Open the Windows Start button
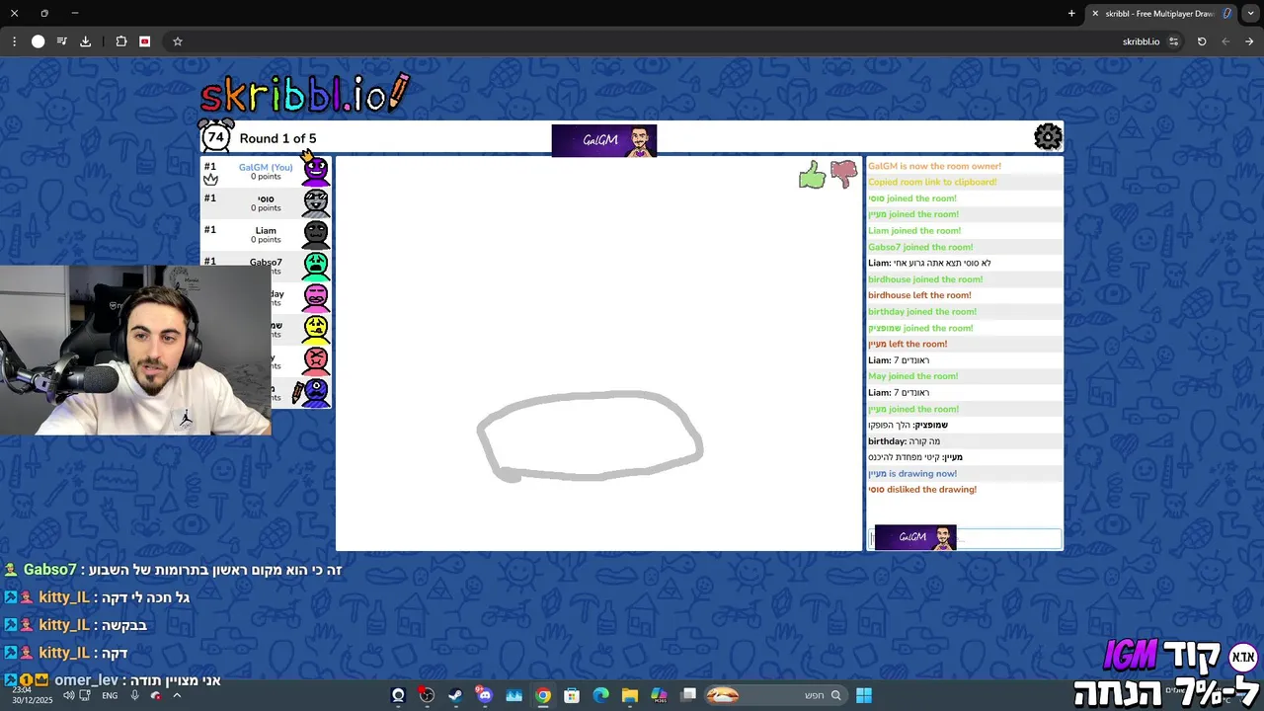This screenshot has height=711, width=1264. 864,695
